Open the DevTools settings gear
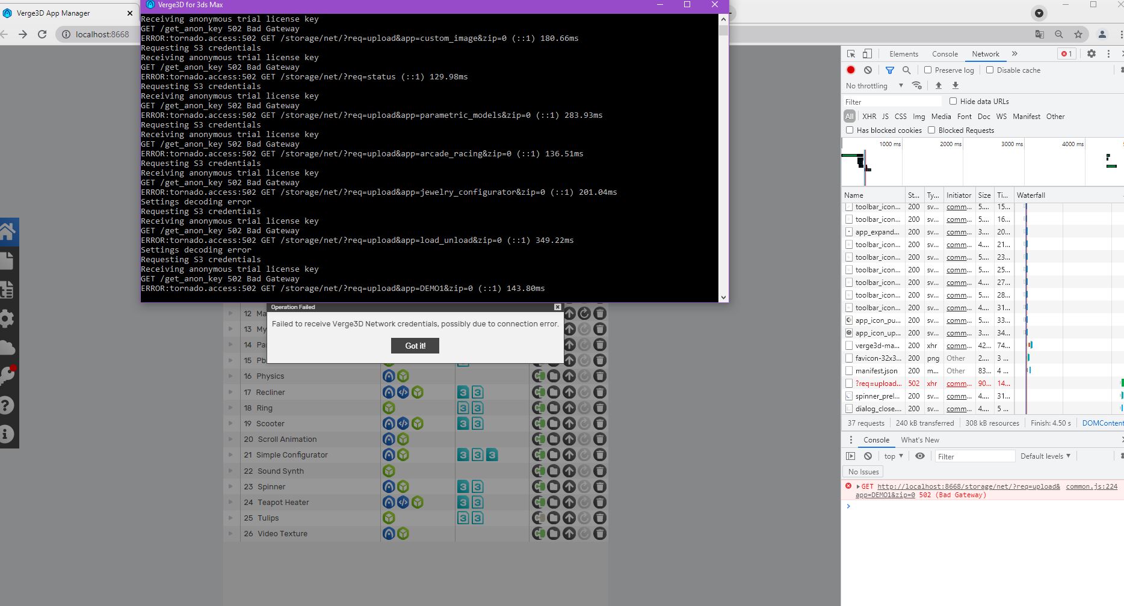1124x606 pixels. coord(1092,54)
